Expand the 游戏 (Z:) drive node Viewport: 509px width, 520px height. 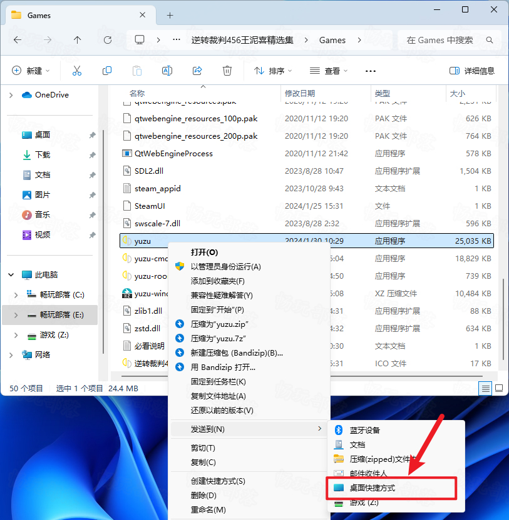pos(16,335)
